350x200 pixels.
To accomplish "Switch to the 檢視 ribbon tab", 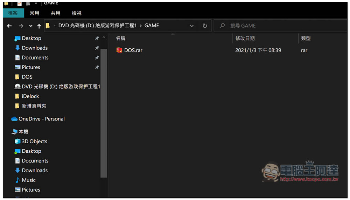I will 76,13.
